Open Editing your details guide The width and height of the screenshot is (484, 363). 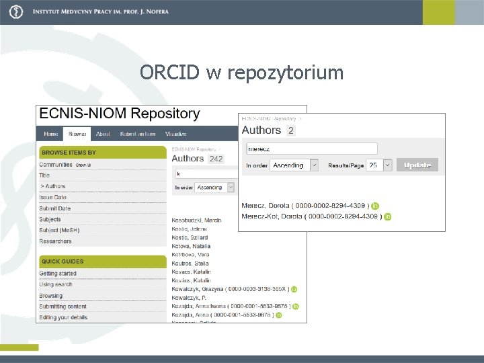click(63, 317)
